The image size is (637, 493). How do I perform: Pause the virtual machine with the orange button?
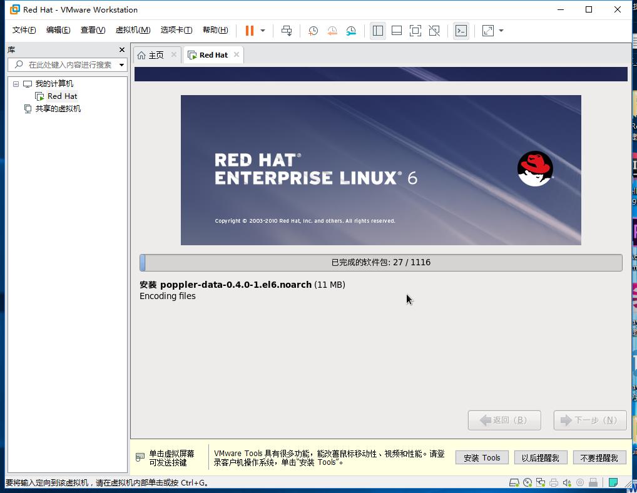coord(250,31)
